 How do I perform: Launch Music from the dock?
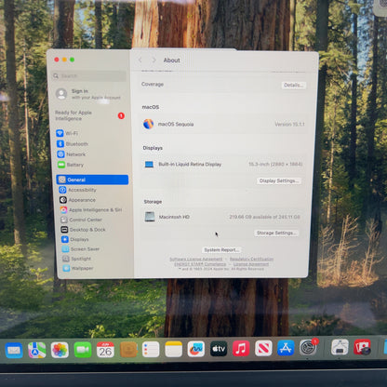coord(241,349)
